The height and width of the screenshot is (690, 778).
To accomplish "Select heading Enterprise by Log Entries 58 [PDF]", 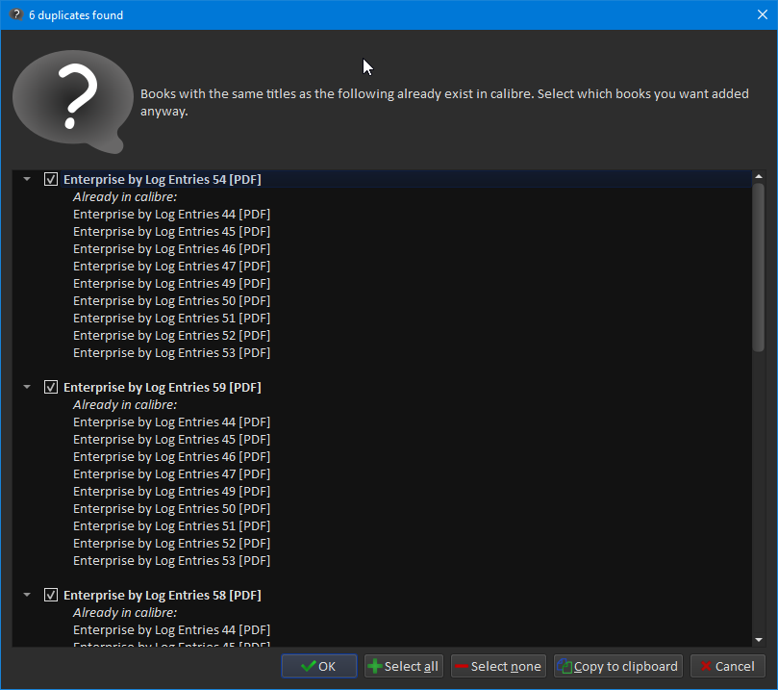I will pyautogui.click(x=163, y=595).
